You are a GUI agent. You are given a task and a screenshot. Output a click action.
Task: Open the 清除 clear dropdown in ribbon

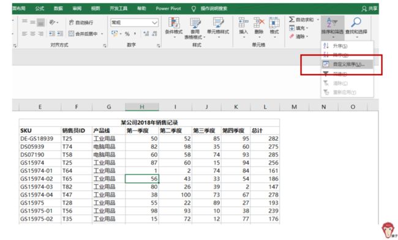pyautogui.click(x=299, y=37)
